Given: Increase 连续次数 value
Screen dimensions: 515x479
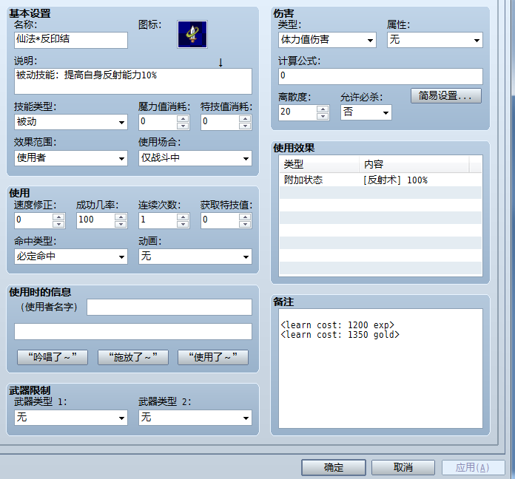Looking at the screenshot, I should click(183, 217).
